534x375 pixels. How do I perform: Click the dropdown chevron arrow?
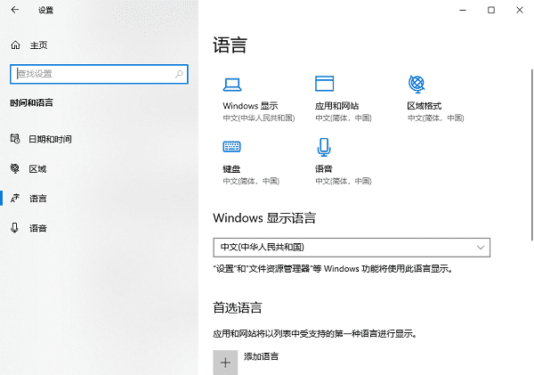coord(481,248)
